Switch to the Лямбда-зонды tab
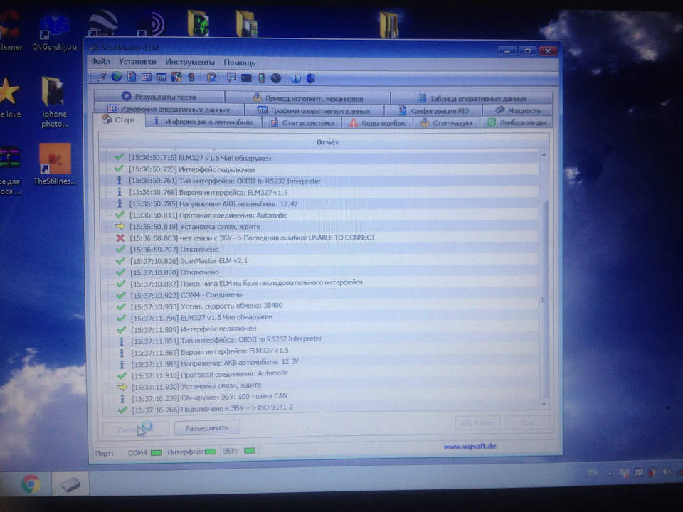Image resolution: width=683 pixels, height=512 pixels. [x=517, y=123]
